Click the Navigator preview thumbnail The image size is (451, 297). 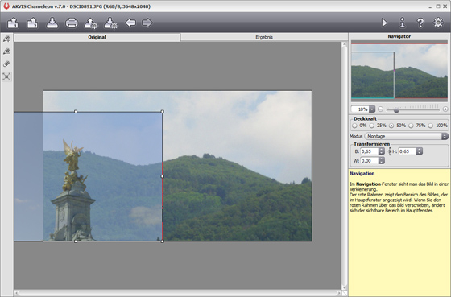pos(399,71)
